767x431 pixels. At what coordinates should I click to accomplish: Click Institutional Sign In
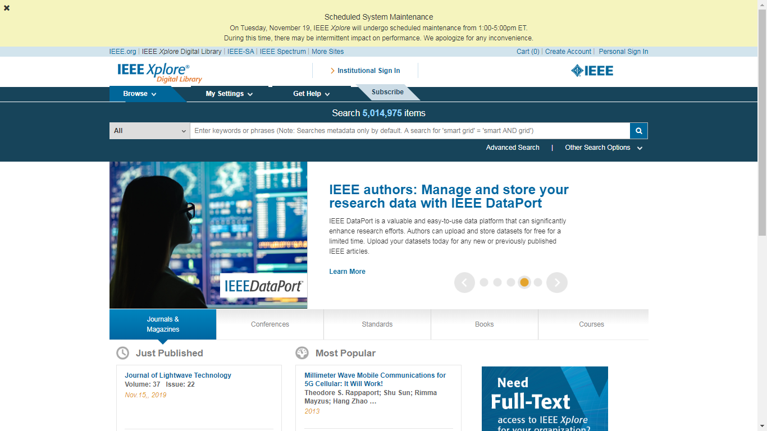pos(365,71)
